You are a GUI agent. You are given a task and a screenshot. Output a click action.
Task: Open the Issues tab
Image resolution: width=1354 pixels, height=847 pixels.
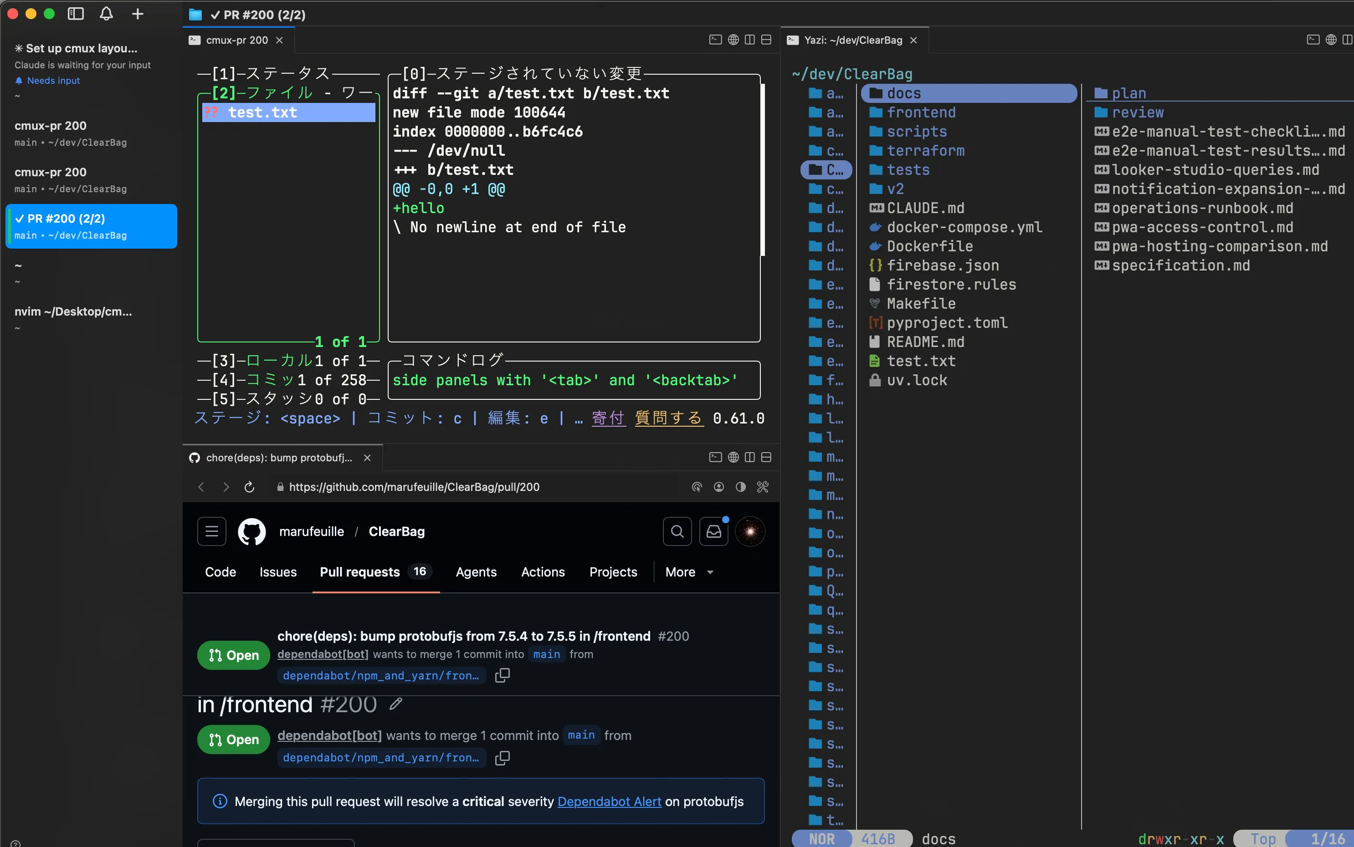(278, 572)
